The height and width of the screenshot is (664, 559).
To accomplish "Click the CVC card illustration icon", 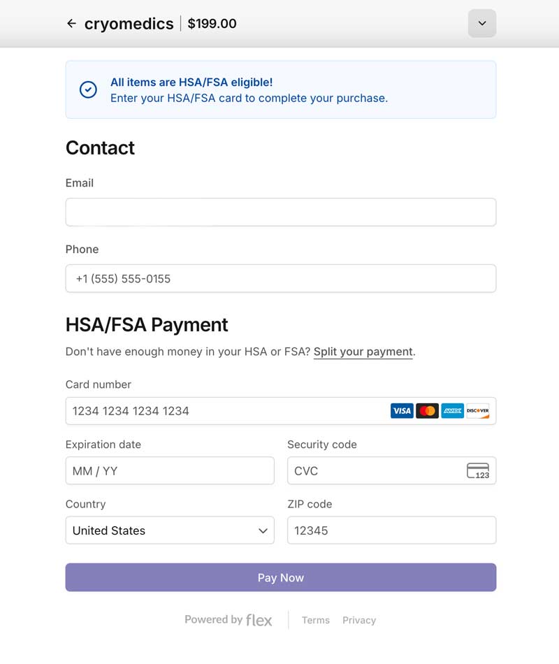I will click(x=479, y=470).
